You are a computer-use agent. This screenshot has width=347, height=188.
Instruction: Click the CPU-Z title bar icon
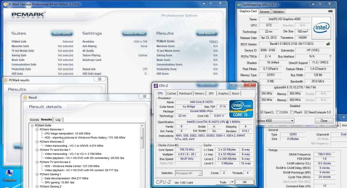(x=156, y=86)
